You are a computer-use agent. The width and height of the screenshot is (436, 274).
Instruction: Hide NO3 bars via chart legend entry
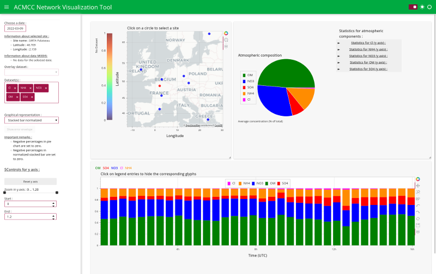tap(257, 183)
